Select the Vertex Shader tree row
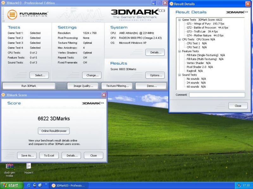 point(199,63)
